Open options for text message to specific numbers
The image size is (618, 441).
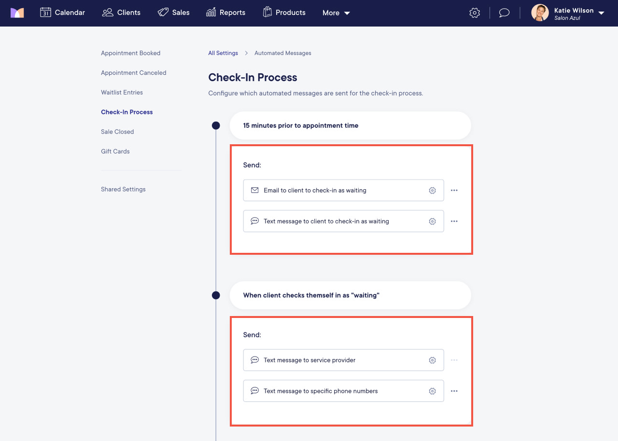(454, 391)
